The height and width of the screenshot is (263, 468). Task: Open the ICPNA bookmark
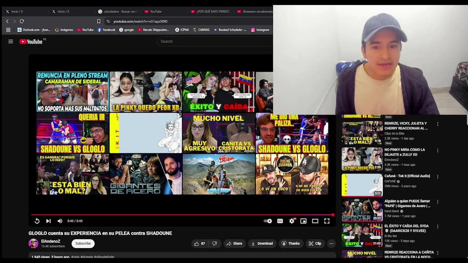pos(182,30)
